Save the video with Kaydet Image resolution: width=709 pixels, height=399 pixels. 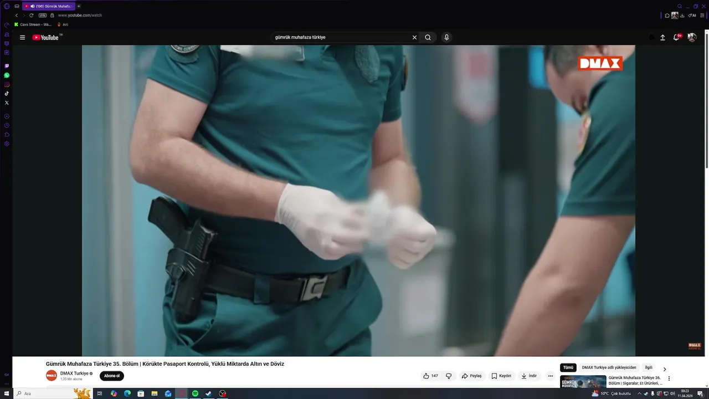(501, 376)
